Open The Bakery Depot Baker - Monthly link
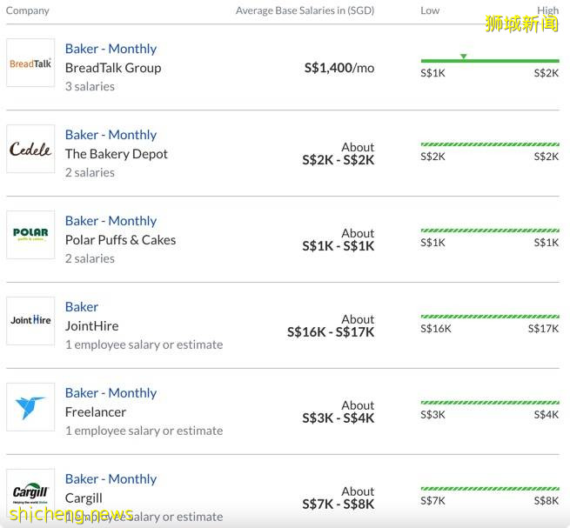The width and height of the screenshot is (570, 528). coord(111,135)
